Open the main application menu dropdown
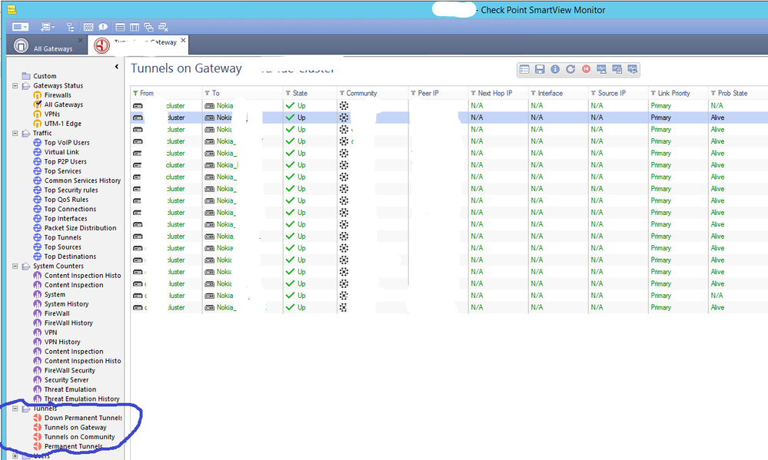Image resolution: width=768 pixels, height=460 pixels. click(x=20, y=27)
